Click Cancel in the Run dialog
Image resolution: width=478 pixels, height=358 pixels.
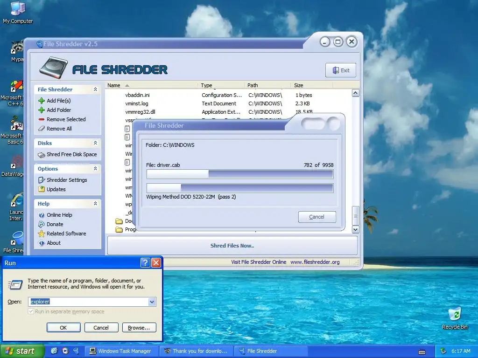point(101,328)
